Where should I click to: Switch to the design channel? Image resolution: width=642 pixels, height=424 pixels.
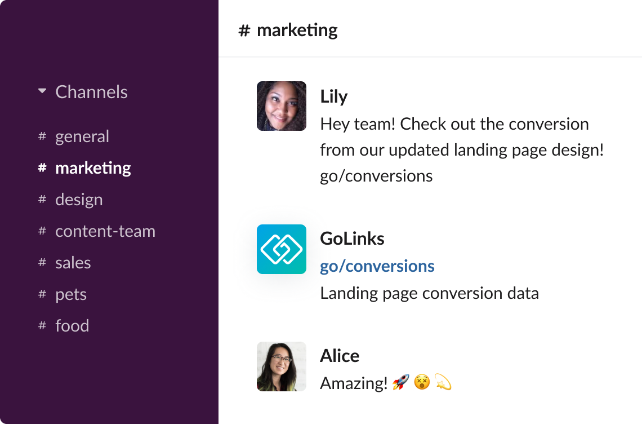tap(79, 199)
